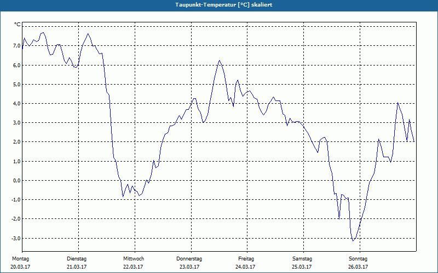Click the °C unit label
438x273 pixels.
pos(18,25)
